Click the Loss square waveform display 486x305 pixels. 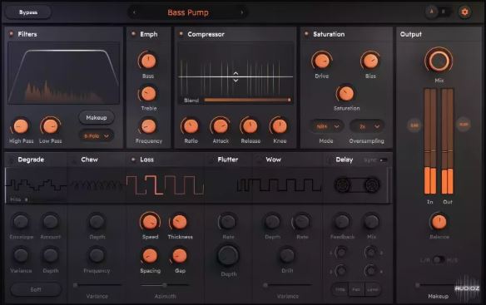[x=165, y=184]
